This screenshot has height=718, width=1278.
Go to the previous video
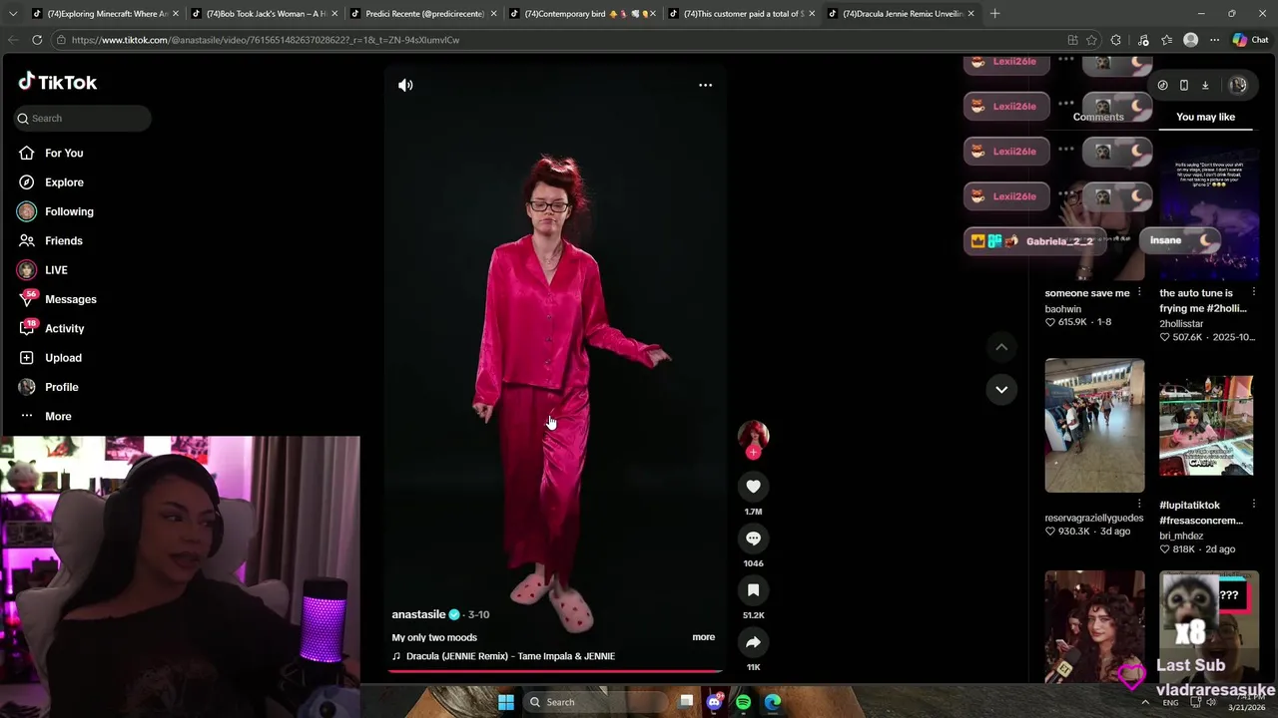point(1001,347)
